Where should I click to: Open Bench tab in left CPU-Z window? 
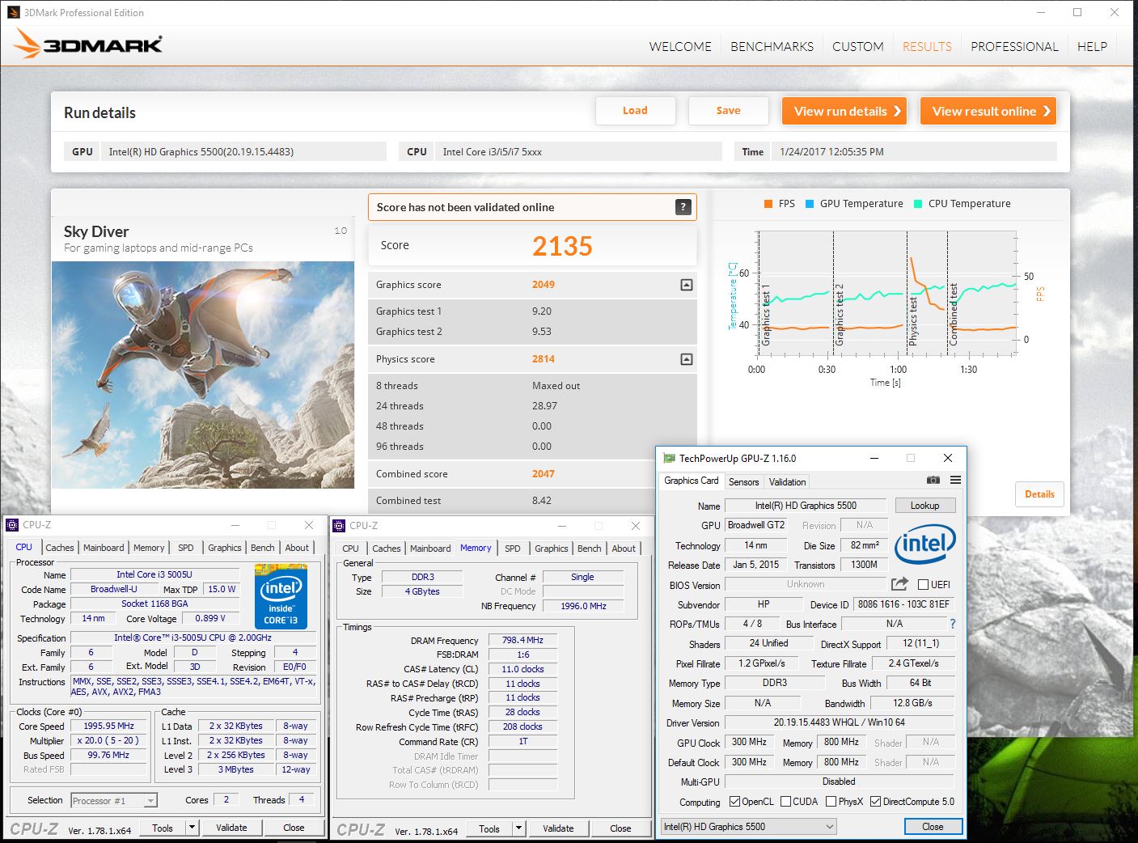coord(262,548)
